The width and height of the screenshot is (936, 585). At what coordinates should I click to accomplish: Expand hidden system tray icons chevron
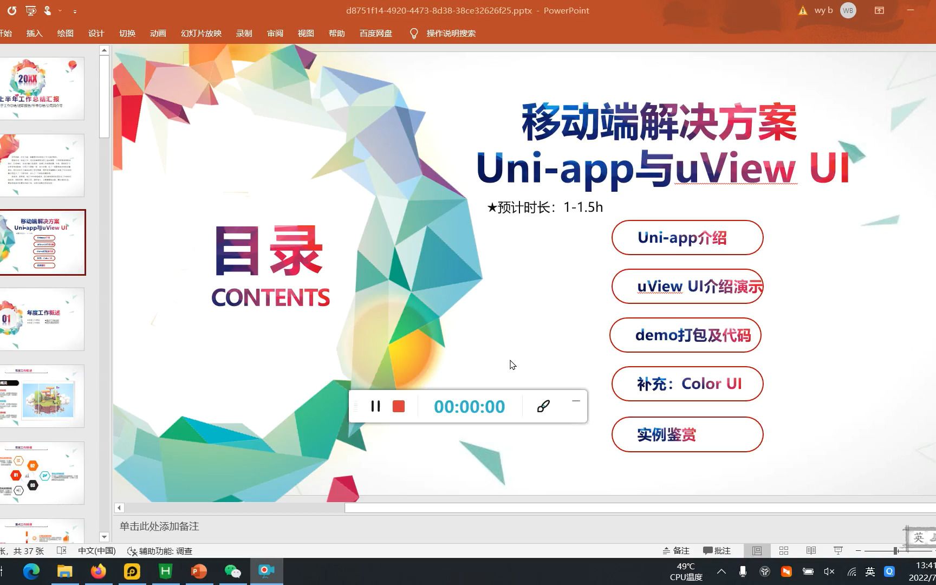(x=721, y=571)
